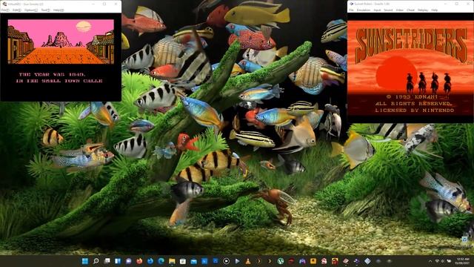Launch Firefox from taskbar
This screenshot has height=267, width=474.
[x=139, y=261]
